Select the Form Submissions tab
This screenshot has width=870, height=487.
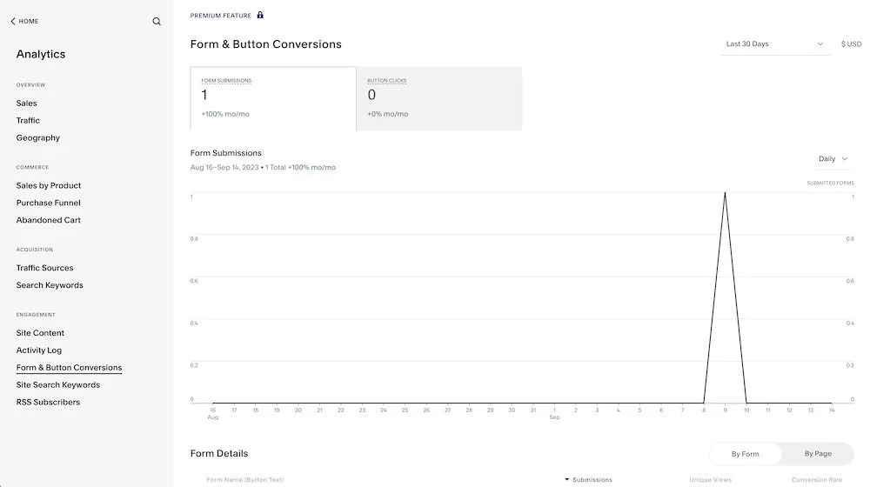tap(273, 98)
